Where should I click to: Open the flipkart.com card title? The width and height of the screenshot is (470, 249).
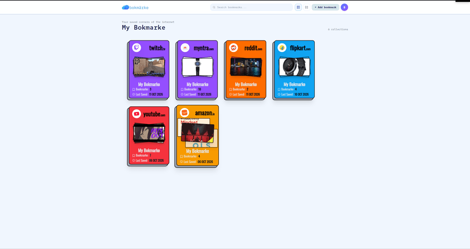300,48
